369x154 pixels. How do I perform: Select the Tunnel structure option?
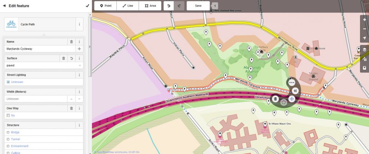point(8,139)
